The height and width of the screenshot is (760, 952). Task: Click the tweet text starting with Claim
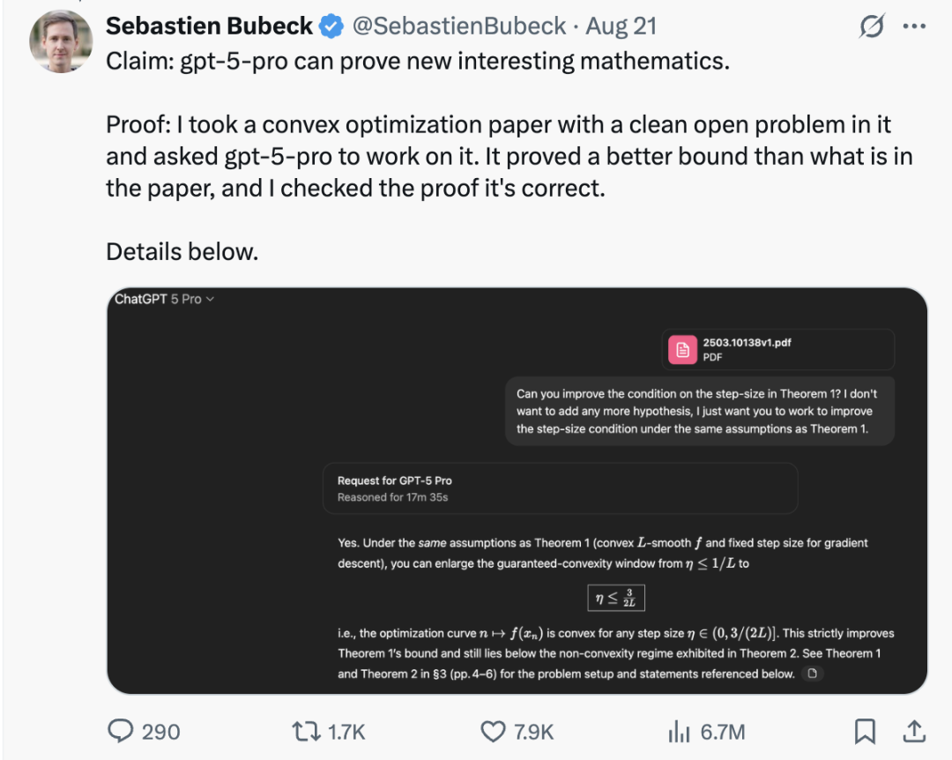click(419, 63)
